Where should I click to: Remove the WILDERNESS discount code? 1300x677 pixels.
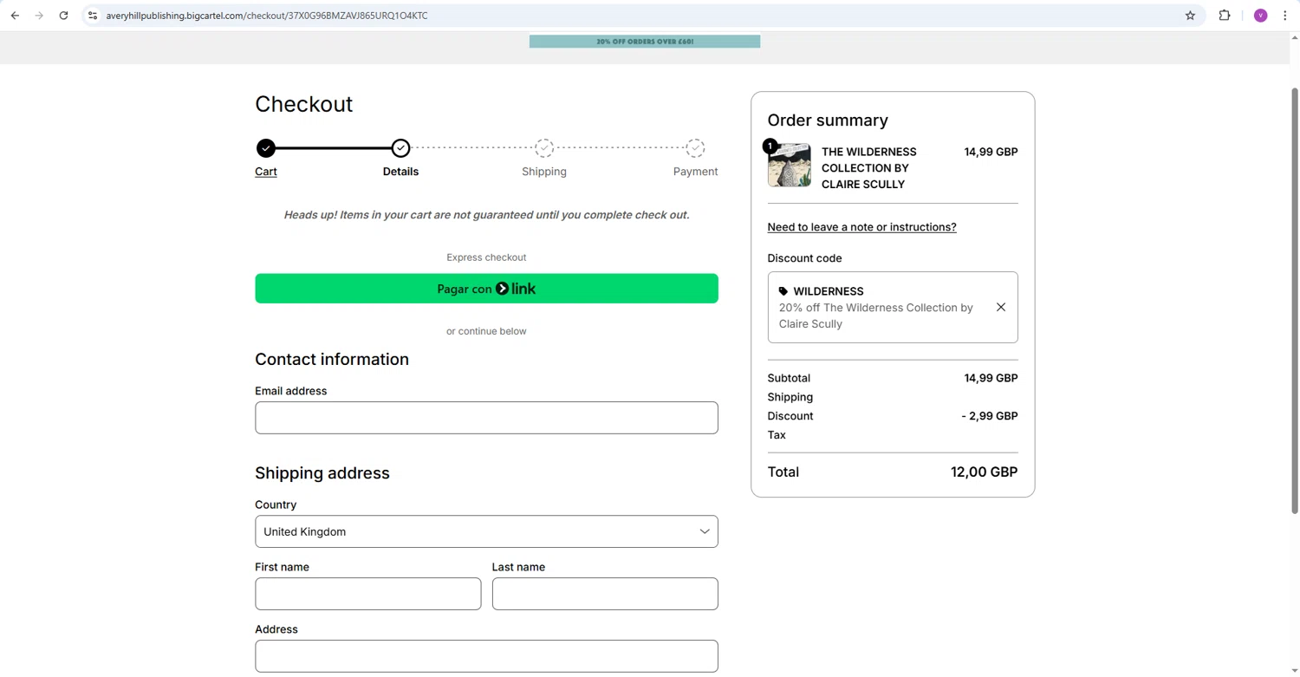(1001, 307)
